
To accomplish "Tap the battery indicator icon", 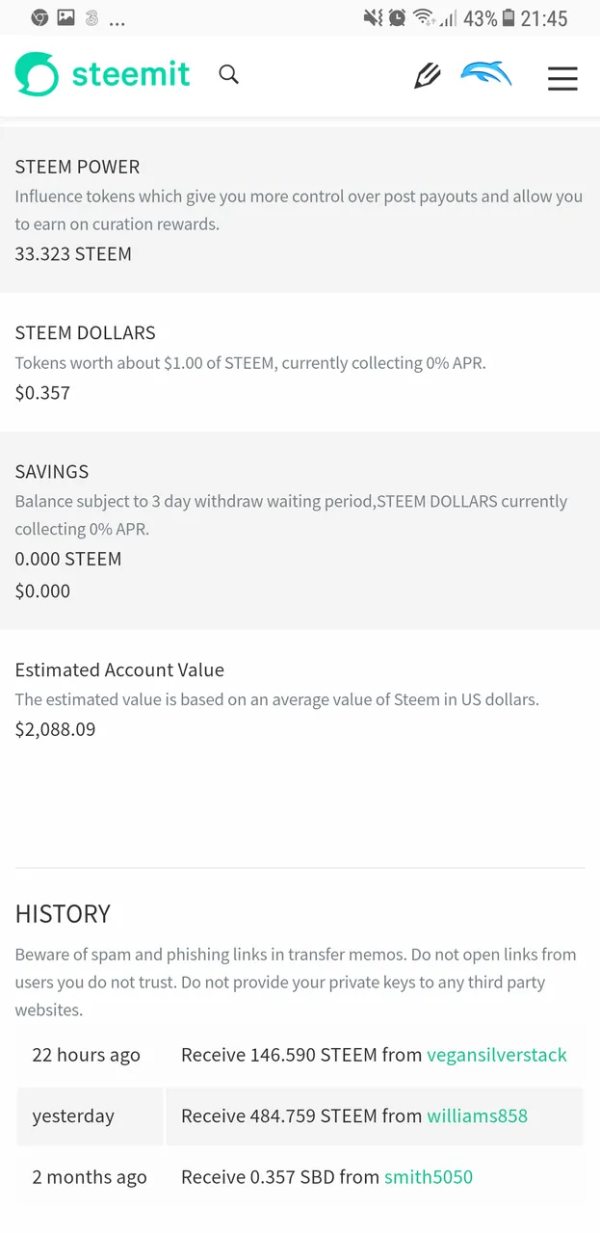I will [509, 17].
